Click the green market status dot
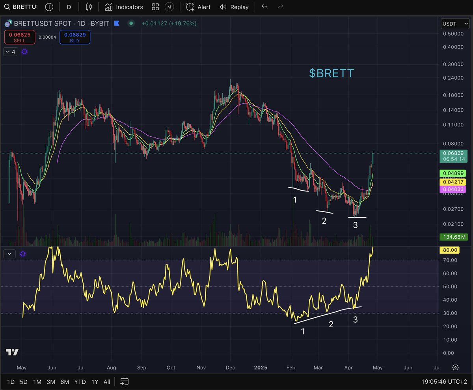The width and height of the screenshot is (473, 390). point(131,24)
